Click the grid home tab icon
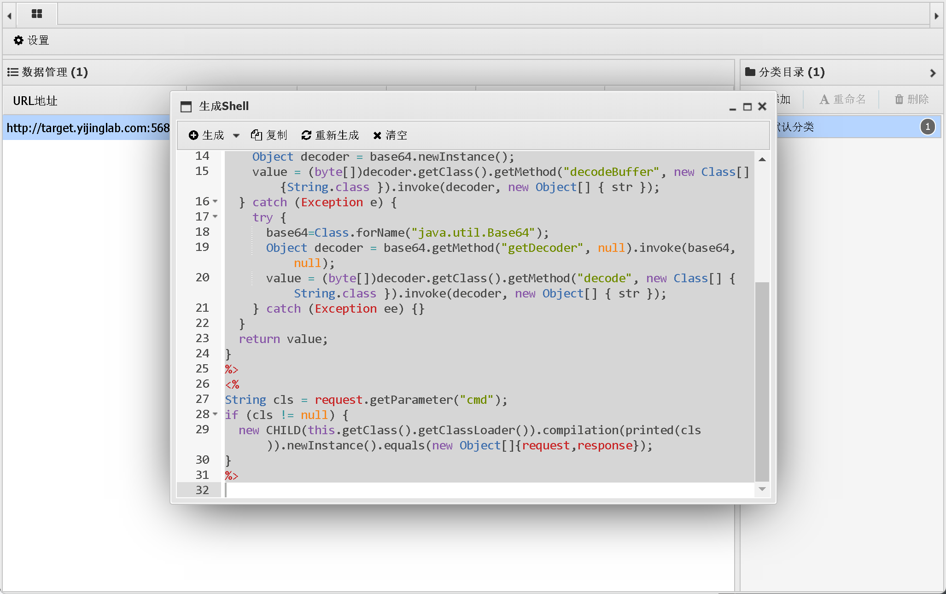The image size is (946, 594). point(37,14)
